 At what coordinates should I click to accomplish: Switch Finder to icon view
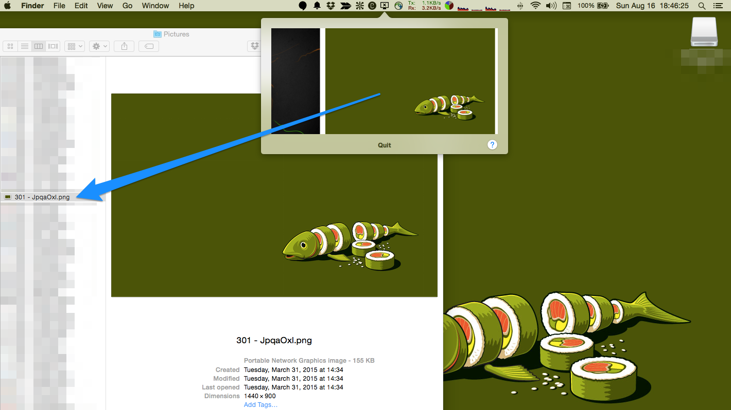10,46
